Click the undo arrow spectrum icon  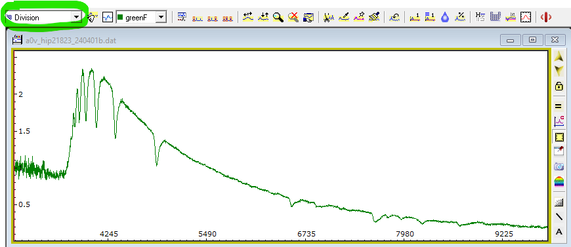coord(394,17)
